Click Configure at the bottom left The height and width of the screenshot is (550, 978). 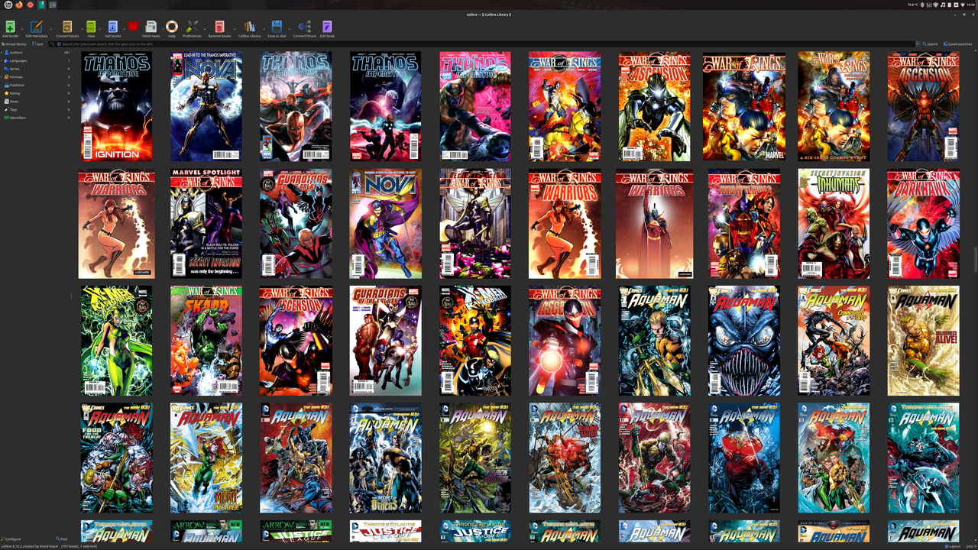click(11, 539)
